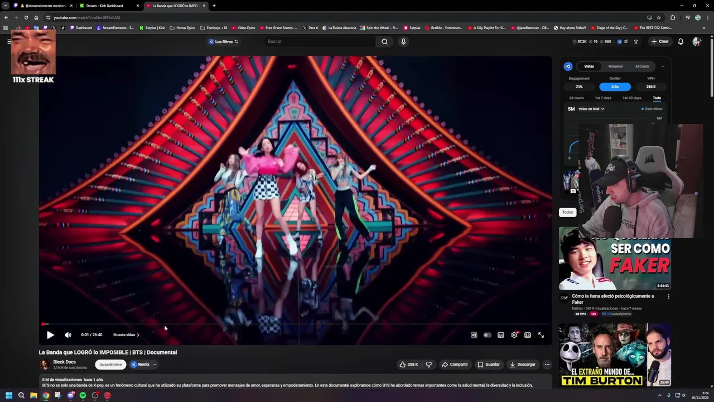Toggle subtitles in the player
This screenshot has height=402, width=714.
coord(501,335)
